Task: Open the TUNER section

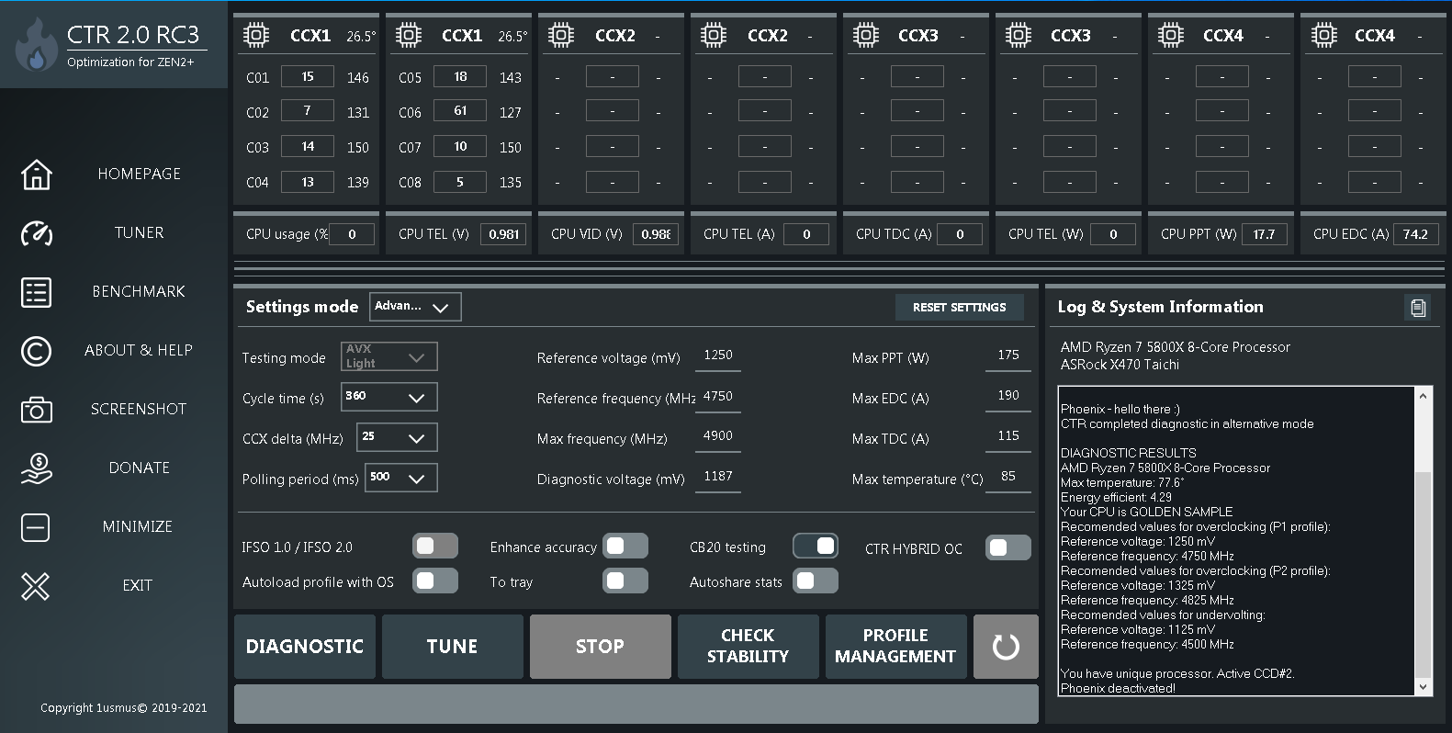Action: pos(140,232)
